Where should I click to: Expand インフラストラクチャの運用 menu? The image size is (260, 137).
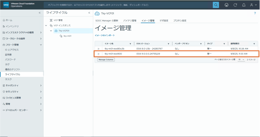(x=41, y=32)
